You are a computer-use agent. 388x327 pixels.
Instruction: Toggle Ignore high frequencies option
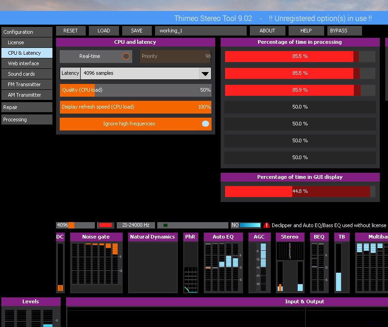(135, 124)
